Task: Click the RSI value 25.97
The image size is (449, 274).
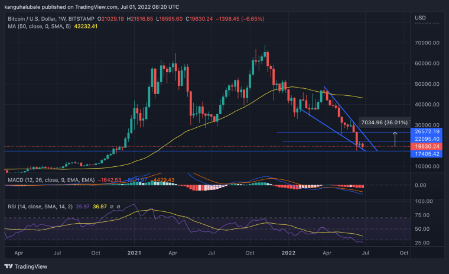Action: 83,207
